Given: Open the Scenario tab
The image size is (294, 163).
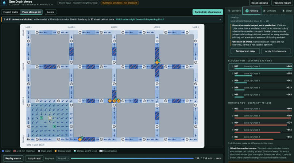Looking at the screenshot, I should [234, 11].
